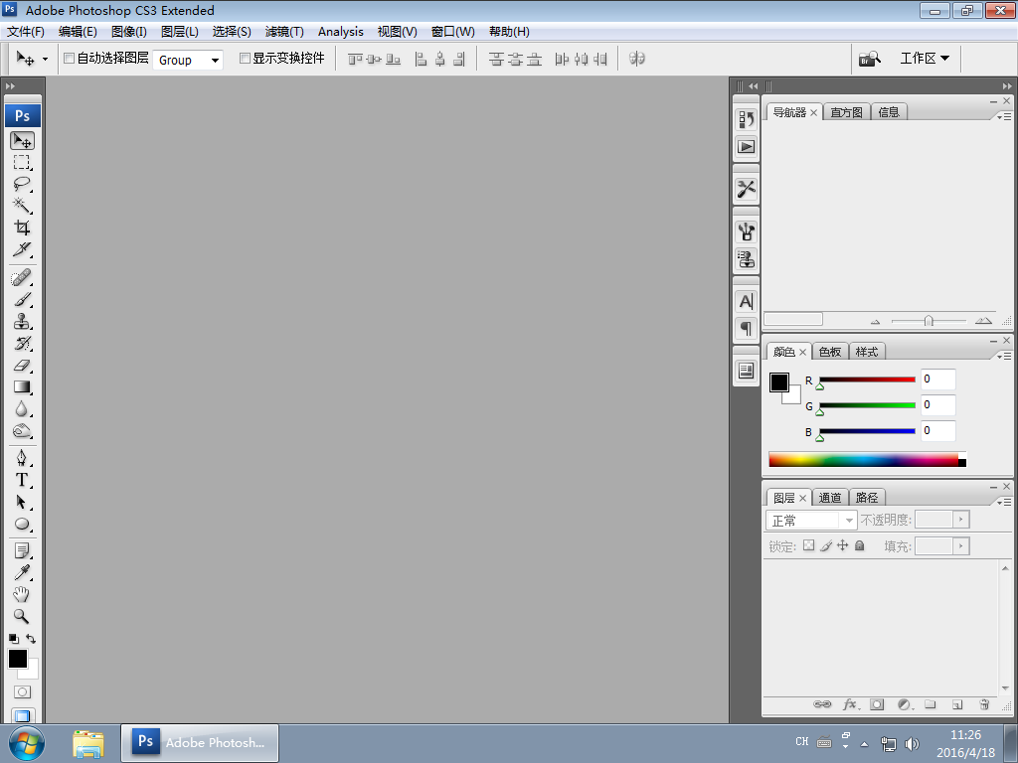The image size is (1018, 763).
Task: Select the Path Selection tool
Action: point(22,502)
